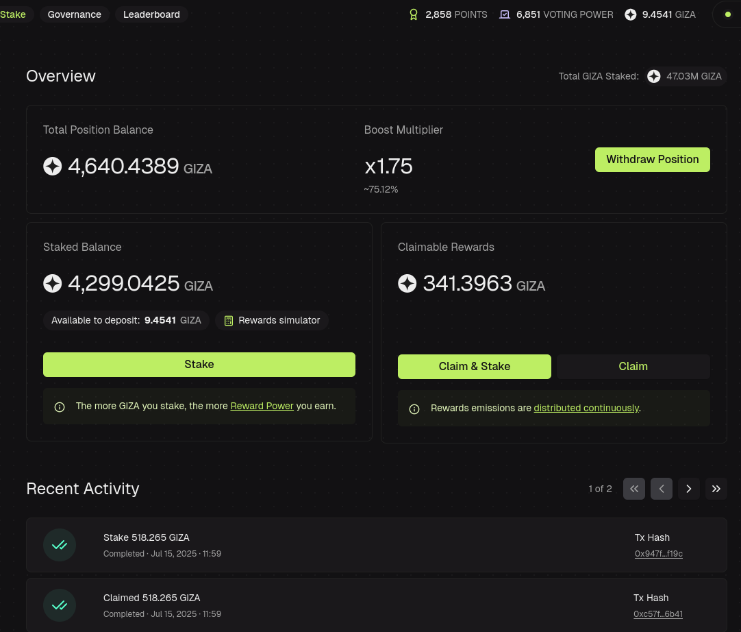Click the calculator icon in Rewards simulator
Image resolution: width=741 pixels, height=632 pixels.
pyautogui.click(x=229, y=321)
